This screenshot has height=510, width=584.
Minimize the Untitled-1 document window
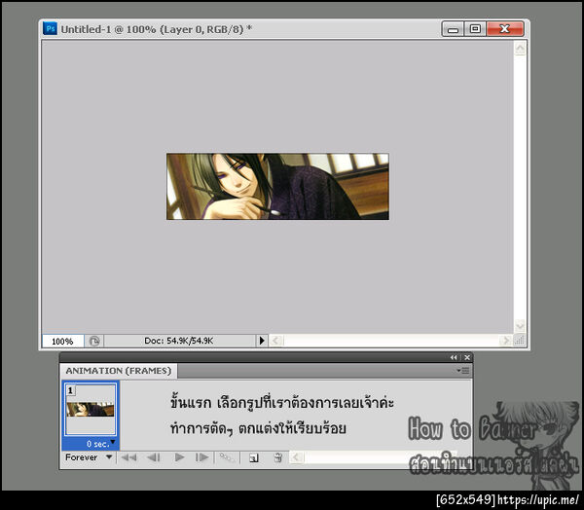click(453, 29)
